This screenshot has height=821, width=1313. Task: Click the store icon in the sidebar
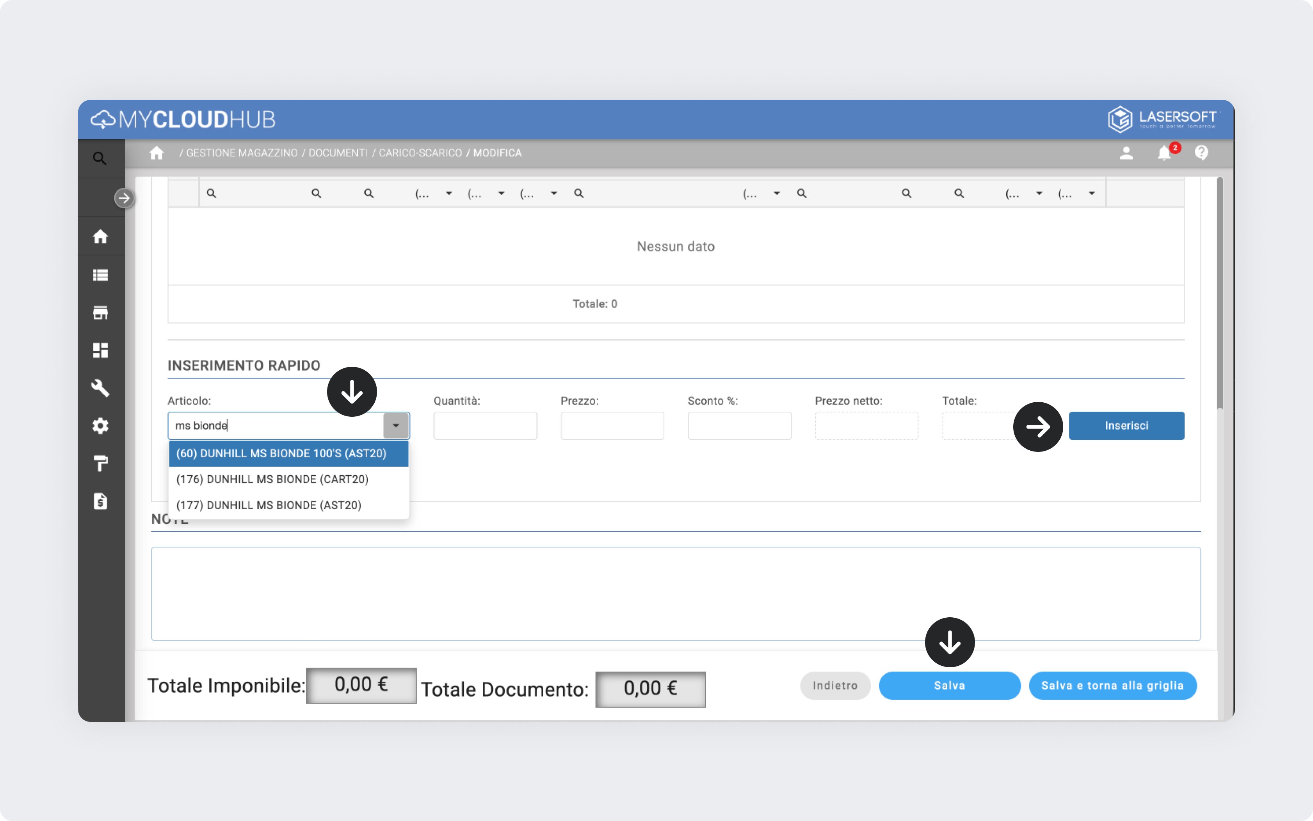(x=100, y=313)
